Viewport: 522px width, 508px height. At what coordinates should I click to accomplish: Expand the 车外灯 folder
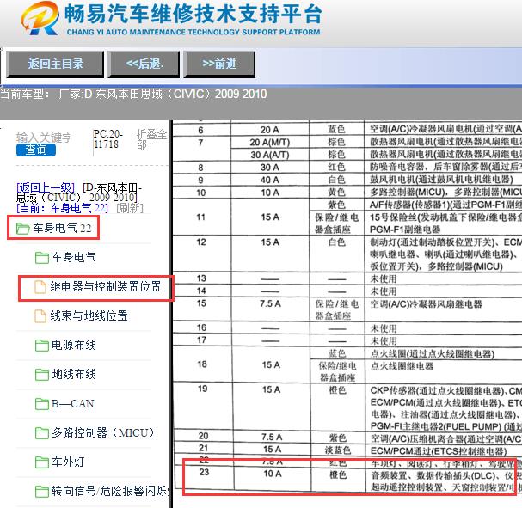[68, 462]
